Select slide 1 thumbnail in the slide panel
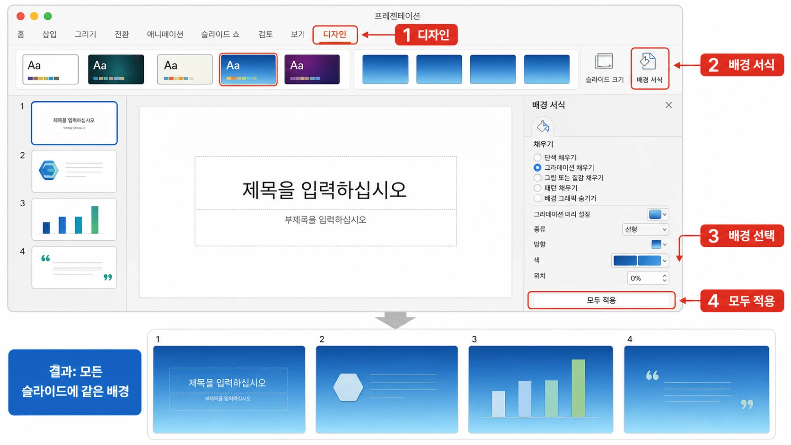Screen dimensions: 791x445 tap(74, 123)
